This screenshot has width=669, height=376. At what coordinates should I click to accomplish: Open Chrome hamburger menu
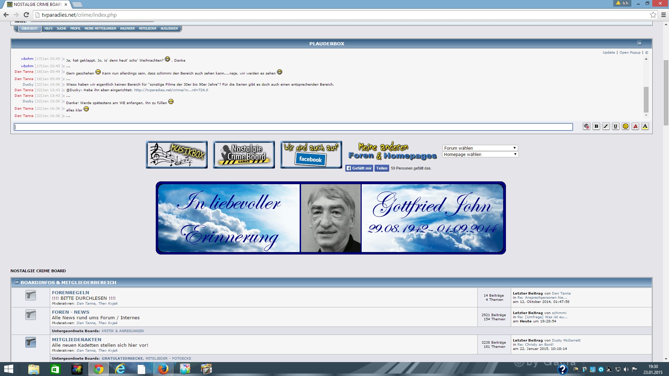[663, 15]
